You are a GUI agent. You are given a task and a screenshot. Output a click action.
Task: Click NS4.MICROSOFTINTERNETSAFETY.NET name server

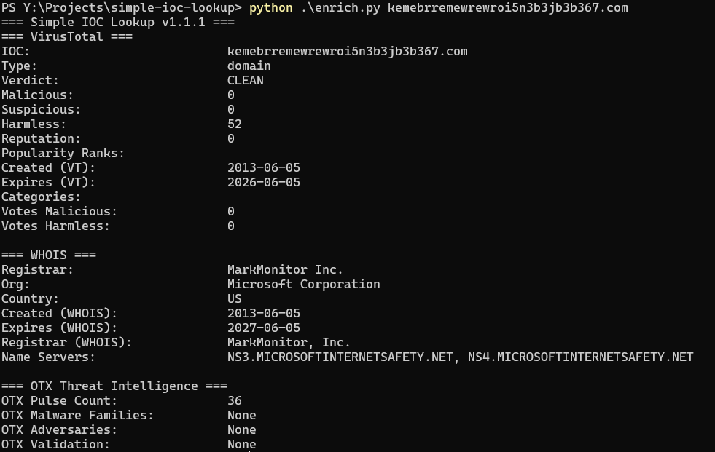point(580,357)
